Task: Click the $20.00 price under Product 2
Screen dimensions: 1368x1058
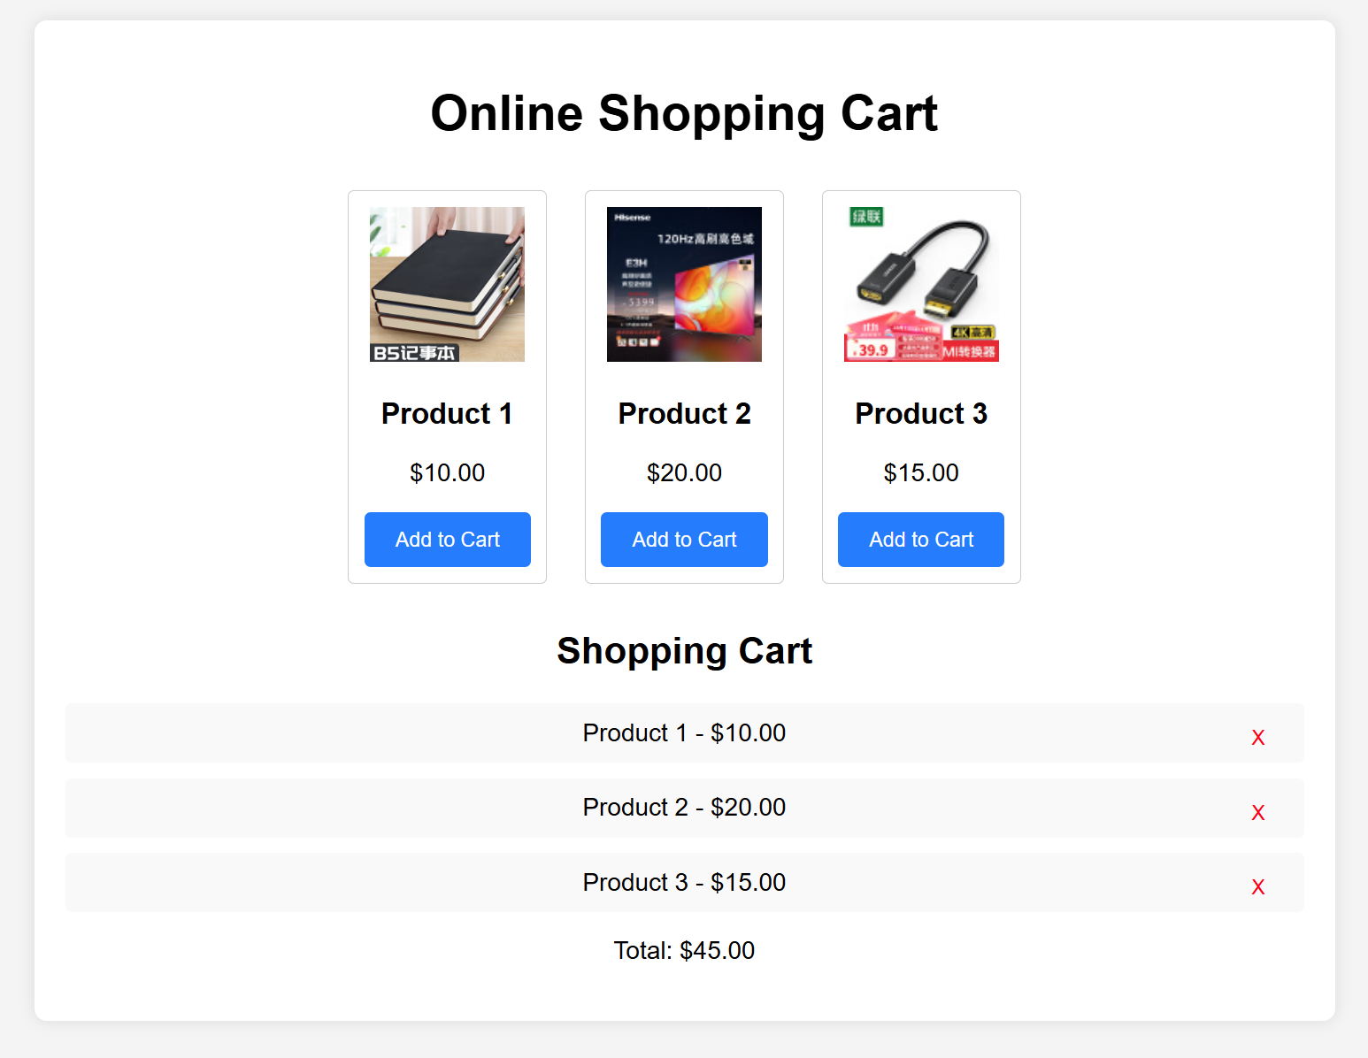Action: point(684,472)
